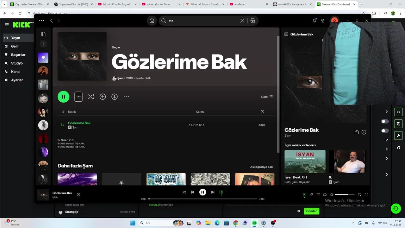Open Kick camera icon in right rail

click(398, 123)
